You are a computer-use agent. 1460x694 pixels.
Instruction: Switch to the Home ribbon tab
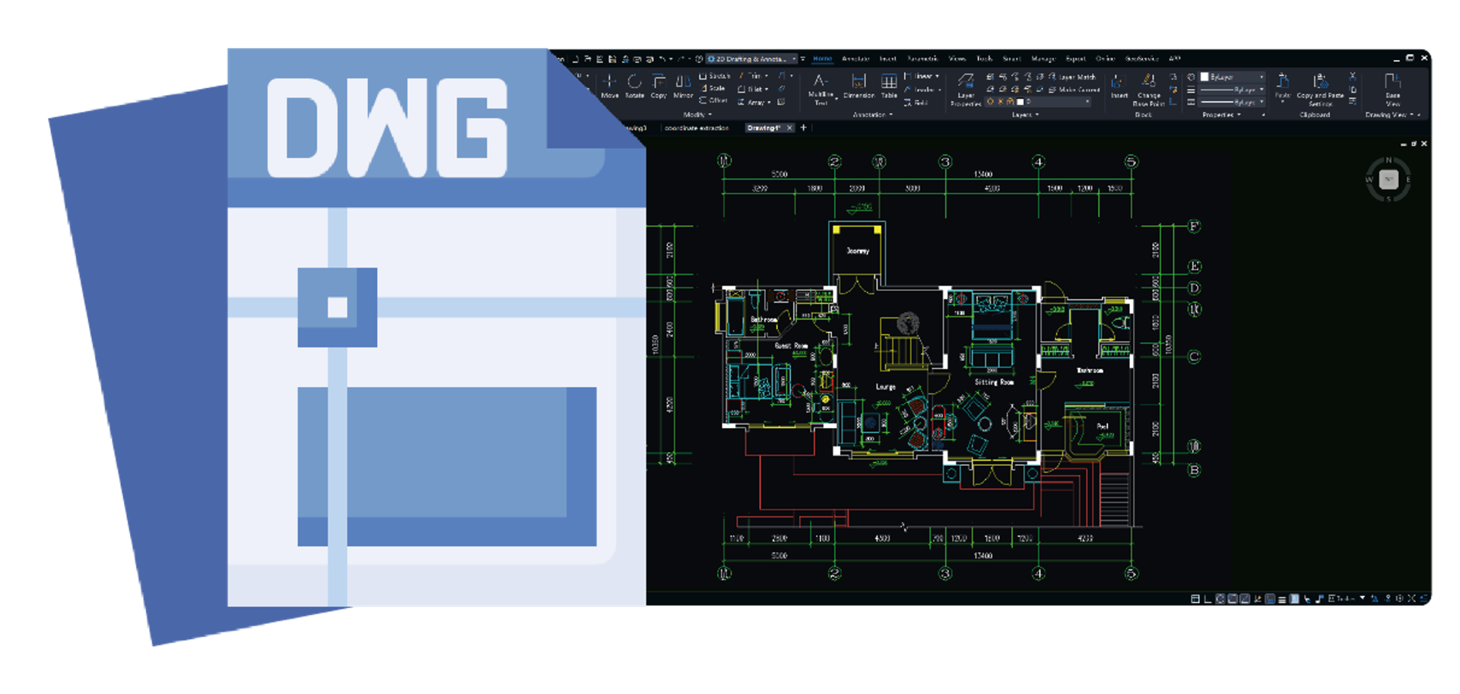(x=823, y=59)
